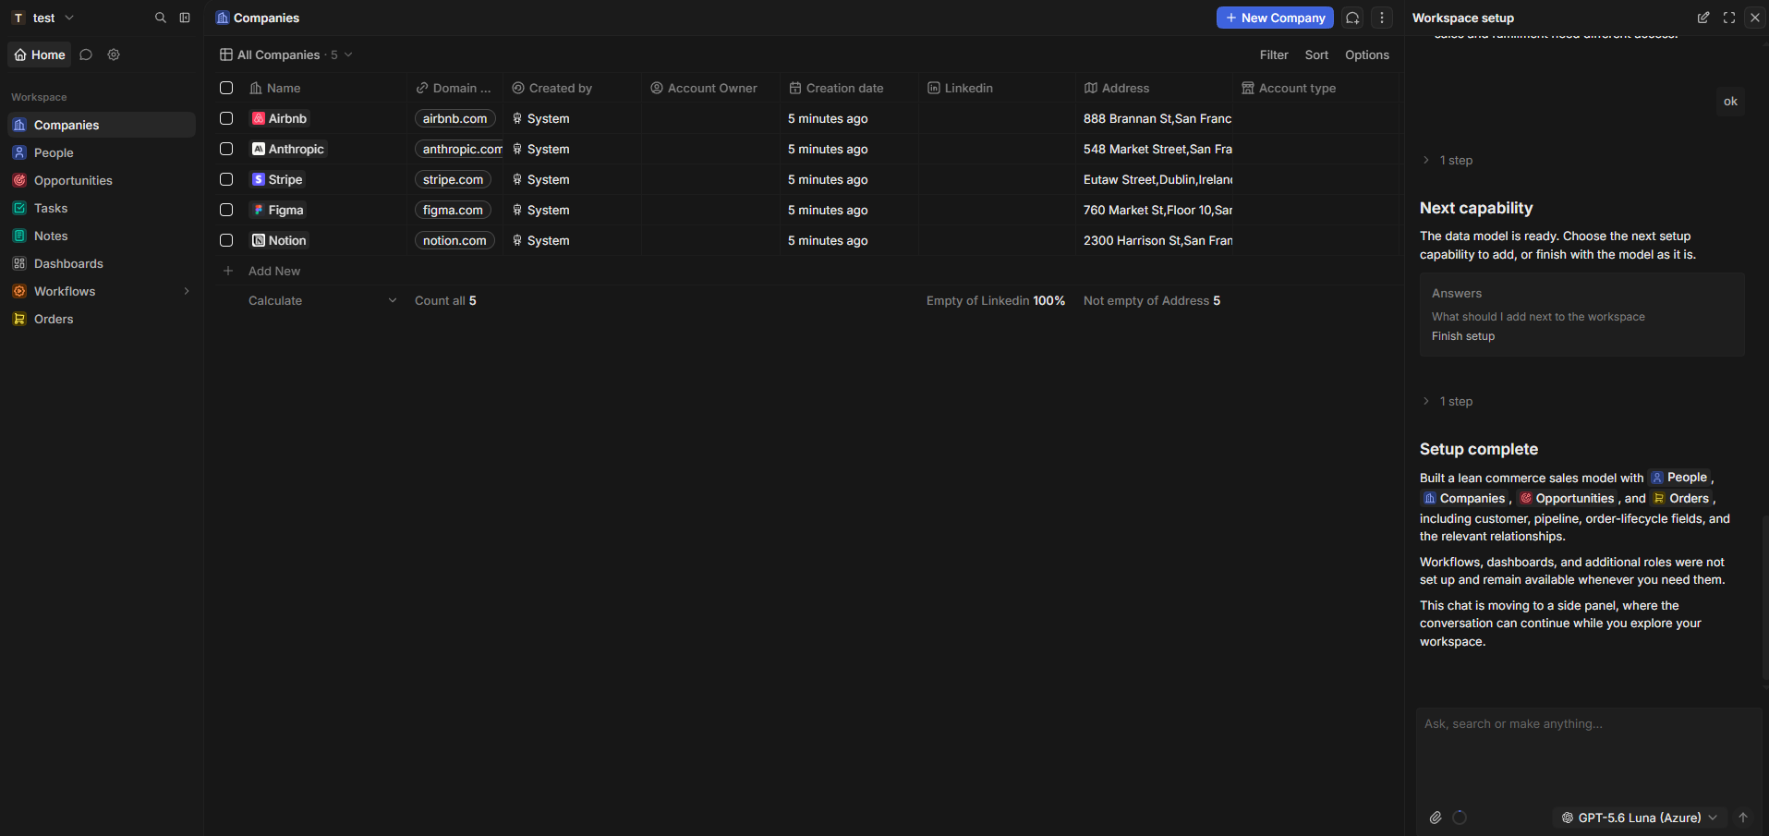Open Notes in the sidebar
This screenshot has width=1769, height=836.
point(102,236)
